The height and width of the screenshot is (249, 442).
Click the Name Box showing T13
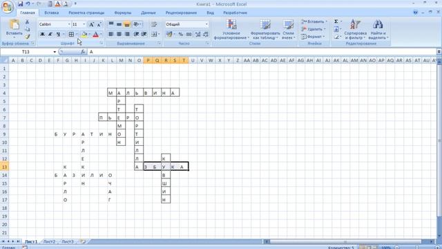pos(26,52)
